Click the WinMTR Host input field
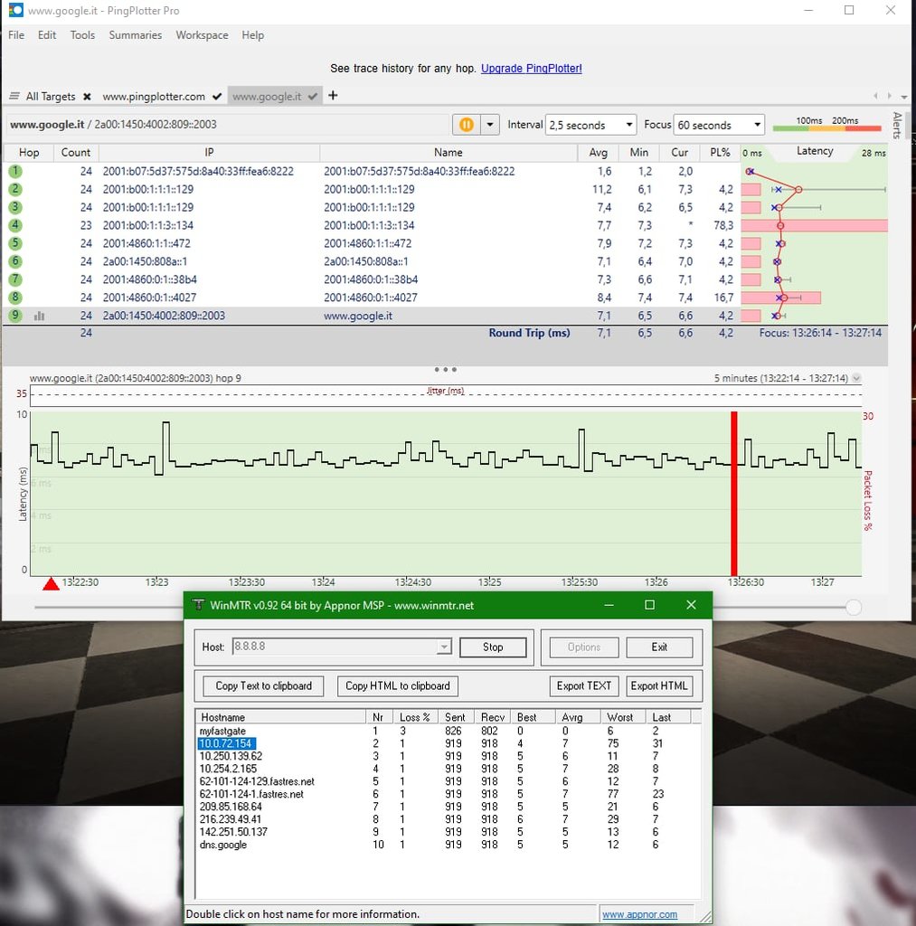This screenshot has width=916, height=926. click(x=335, y=647)
